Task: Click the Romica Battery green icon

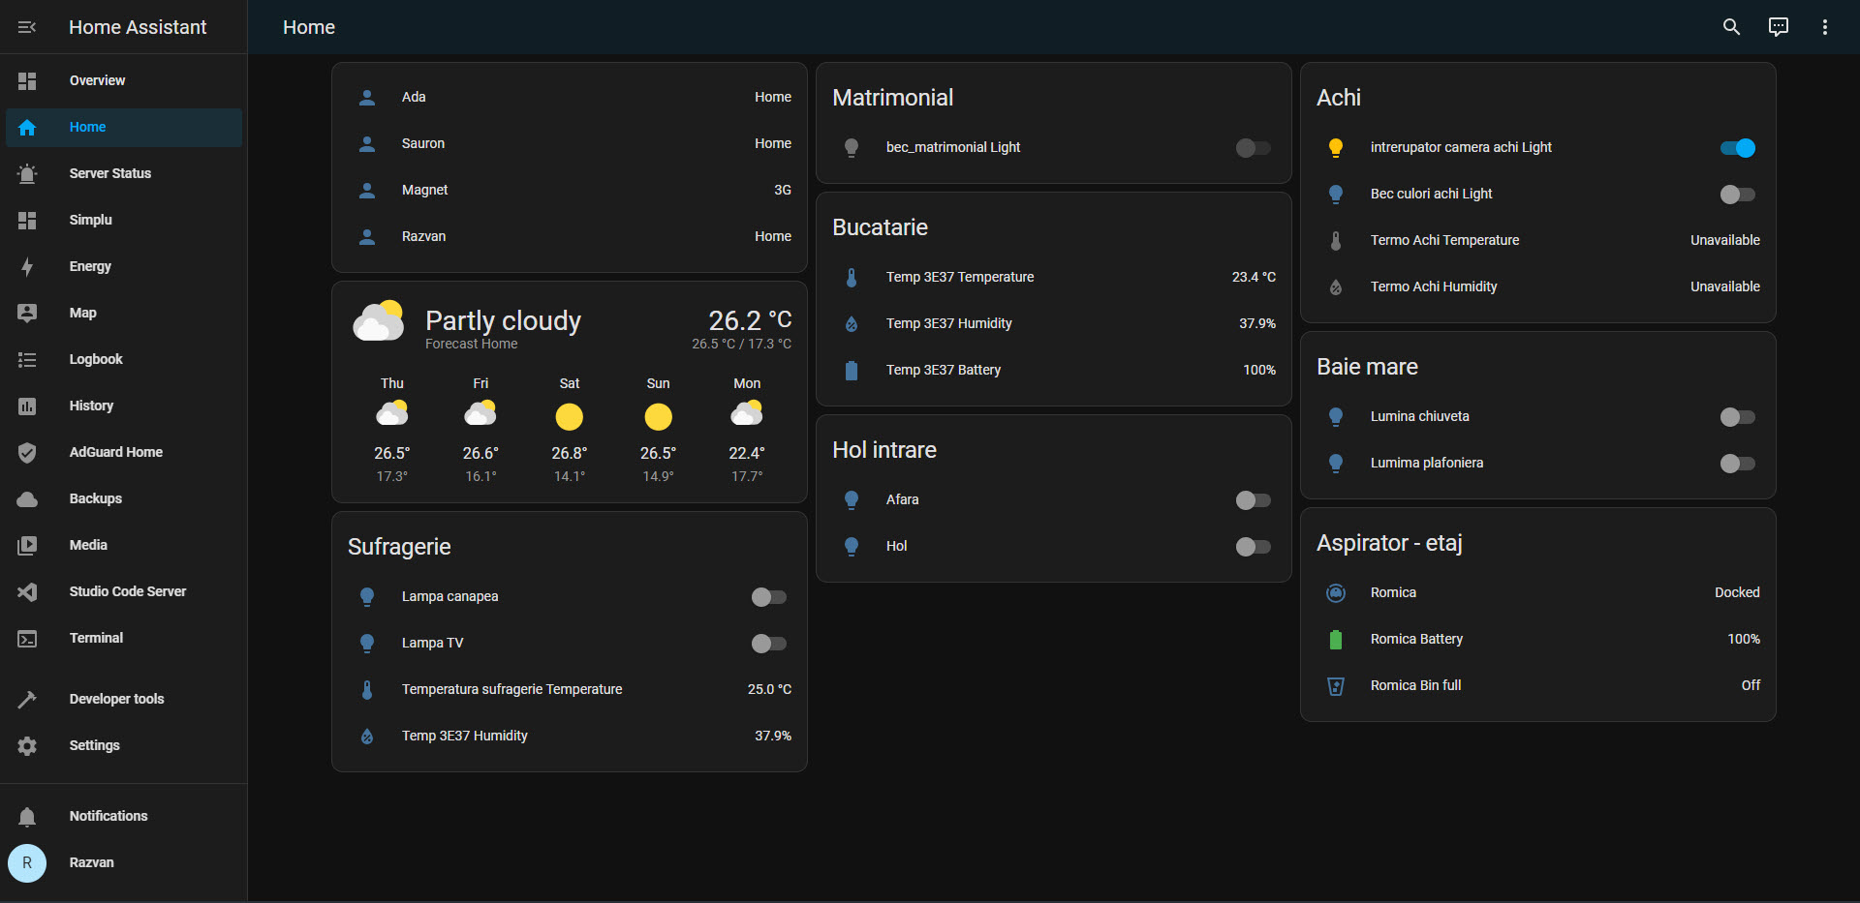Action: [x=1336, y=639]
